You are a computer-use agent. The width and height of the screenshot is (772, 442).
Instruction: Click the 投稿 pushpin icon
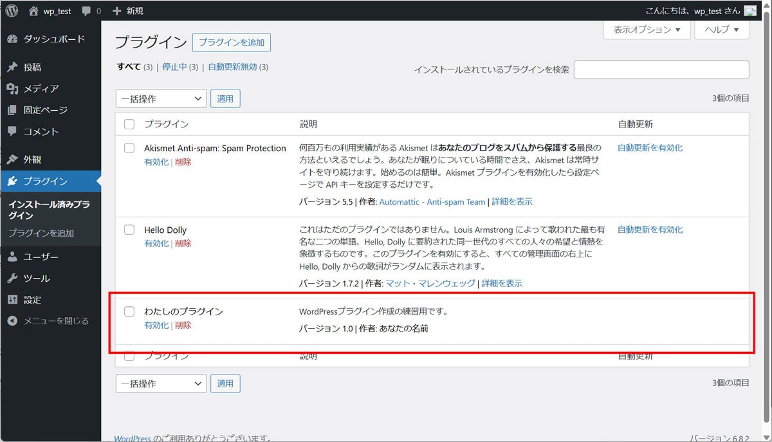[12, 67]
